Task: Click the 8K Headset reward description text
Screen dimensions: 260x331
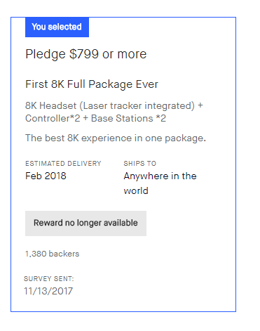Action: coord(114,112)
